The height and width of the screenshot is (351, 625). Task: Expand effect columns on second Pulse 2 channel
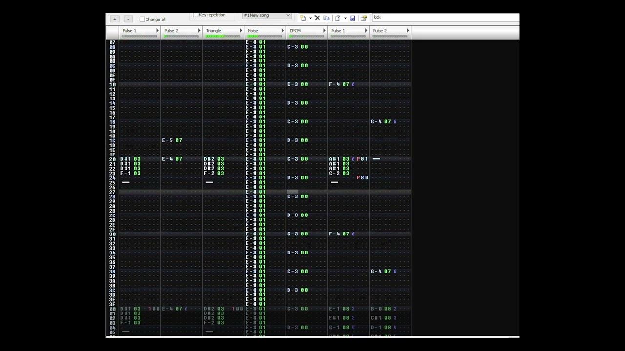[407, 31]
